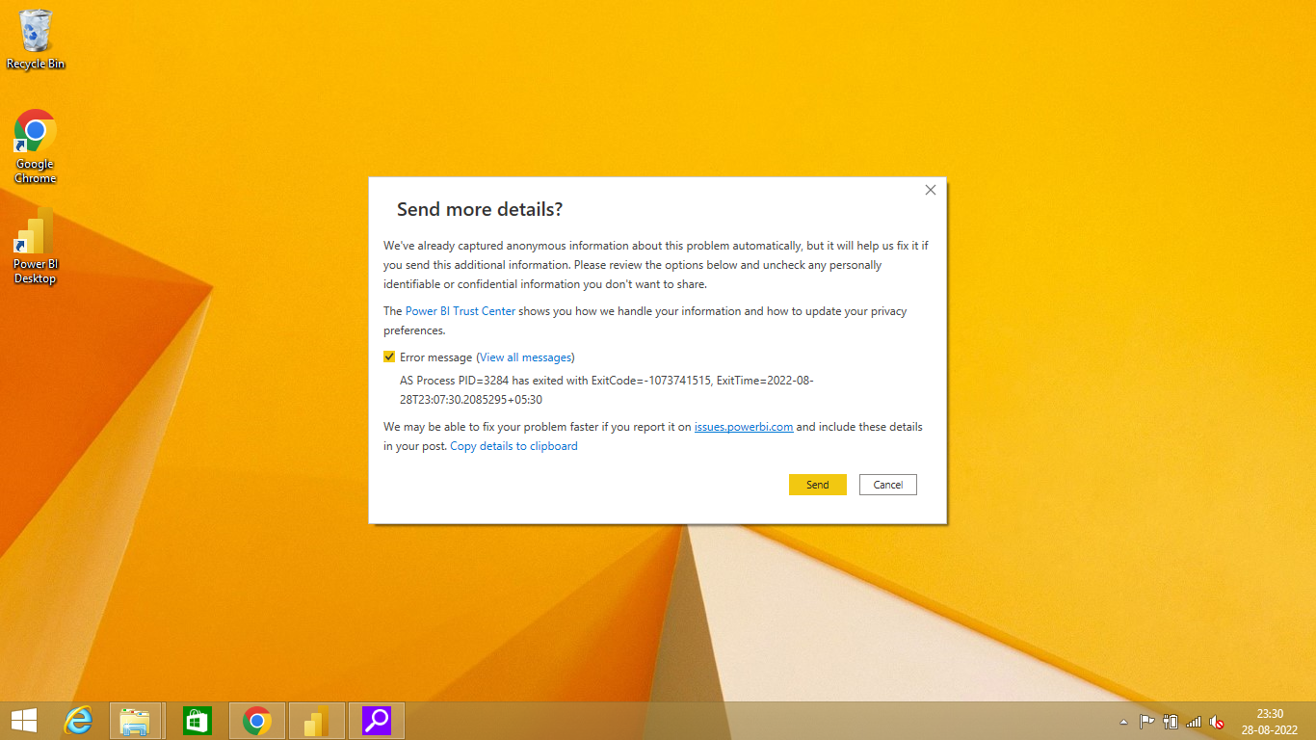Click the Cancel button

pyautogui.click(x=888, y=485)
